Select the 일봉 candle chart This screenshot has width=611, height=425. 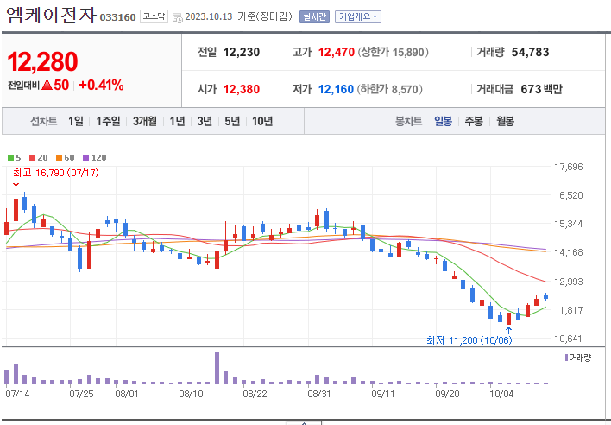(443, 121)
